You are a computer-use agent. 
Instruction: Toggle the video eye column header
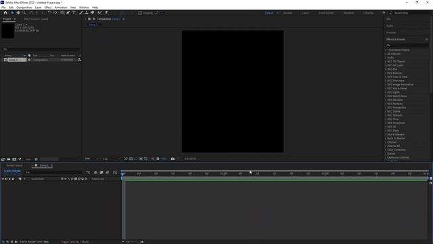pyautogui.click(x=3, y=179)
